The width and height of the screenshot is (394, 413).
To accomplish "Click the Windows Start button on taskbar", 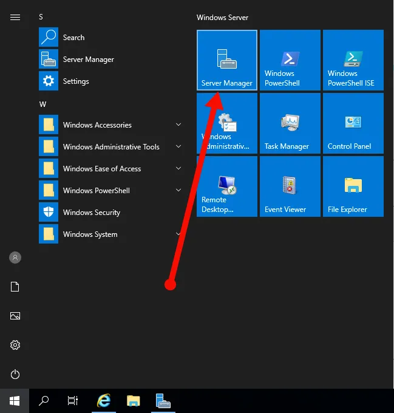I will 15,401.
